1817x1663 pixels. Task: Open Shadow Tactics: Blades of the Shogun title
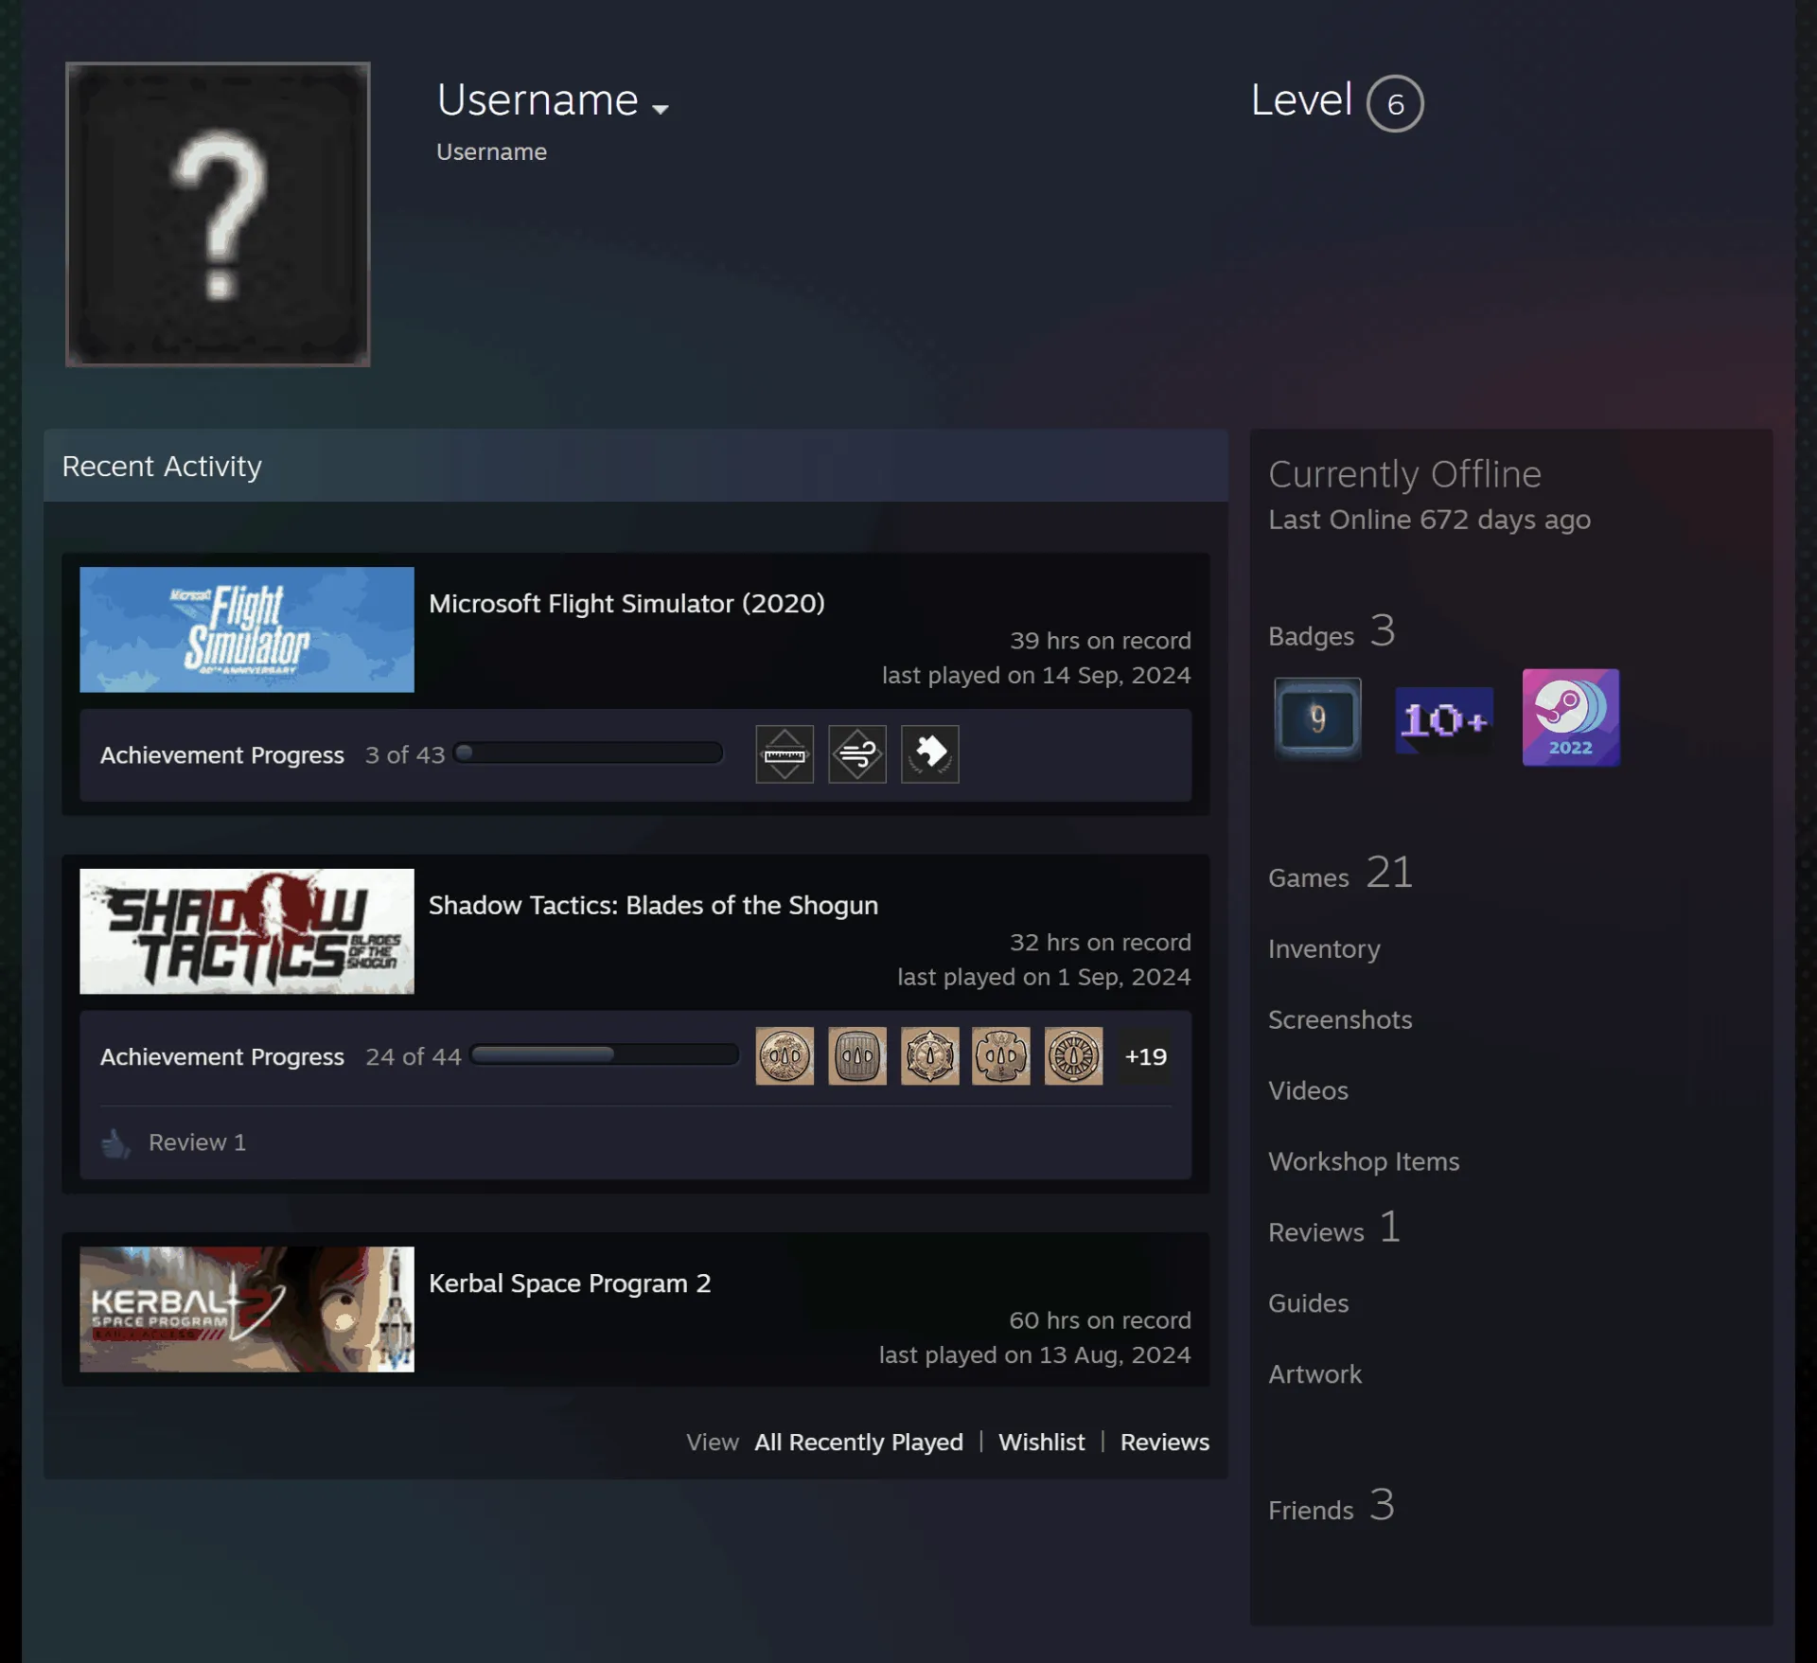[x=653, y=905]
